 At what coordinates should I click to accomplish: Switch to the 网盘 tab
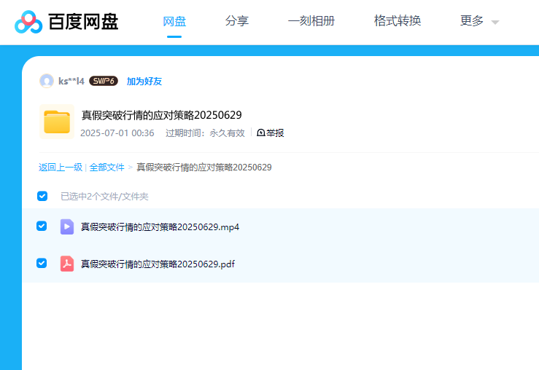[174, 21]
